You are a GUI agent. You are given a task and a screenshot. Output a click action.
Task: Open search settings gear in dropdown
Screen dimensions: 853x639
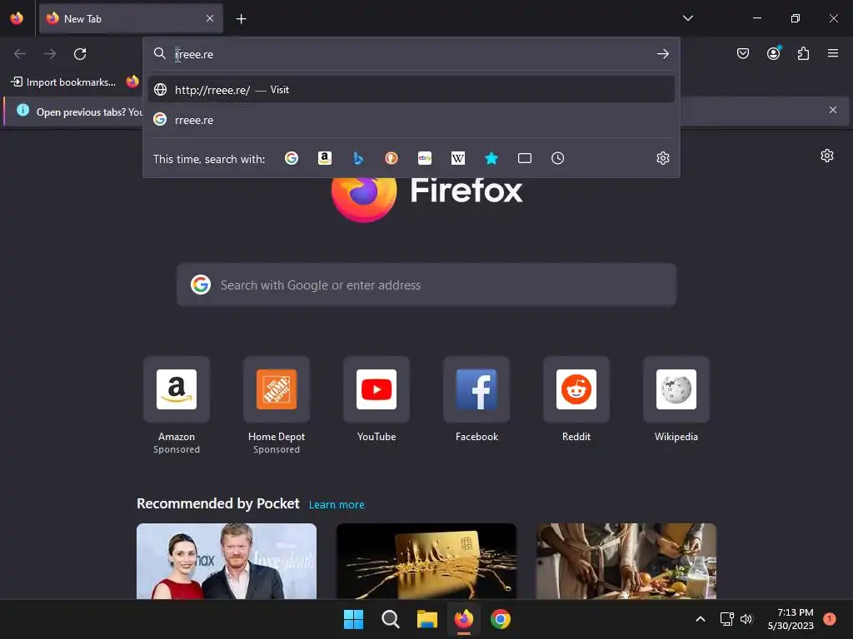[x=662, y=158]
